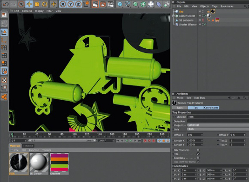Screen dimensions: 249x182
Task: Activate Polygons mode in left toolbar
Action: (4, 63)
